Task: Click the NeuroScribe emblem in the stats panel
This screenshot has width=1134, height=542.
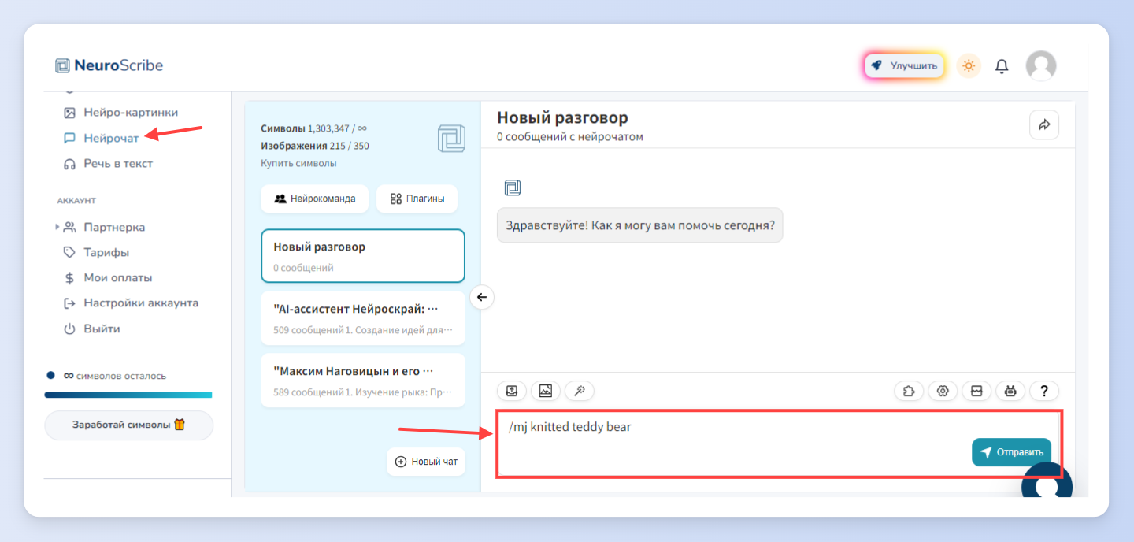Action: [451, 139]
